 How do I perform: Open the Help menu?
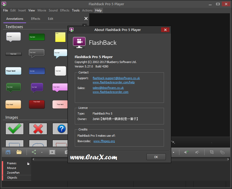(98, 10)
